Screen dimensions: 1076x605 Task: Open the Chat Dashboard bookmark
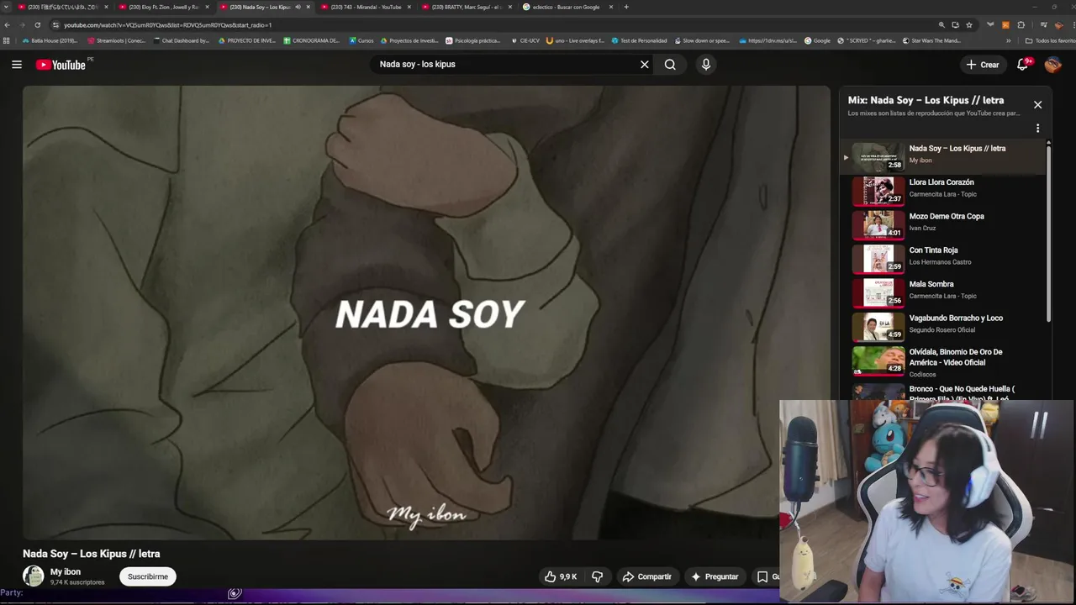(x=181, y=40)
